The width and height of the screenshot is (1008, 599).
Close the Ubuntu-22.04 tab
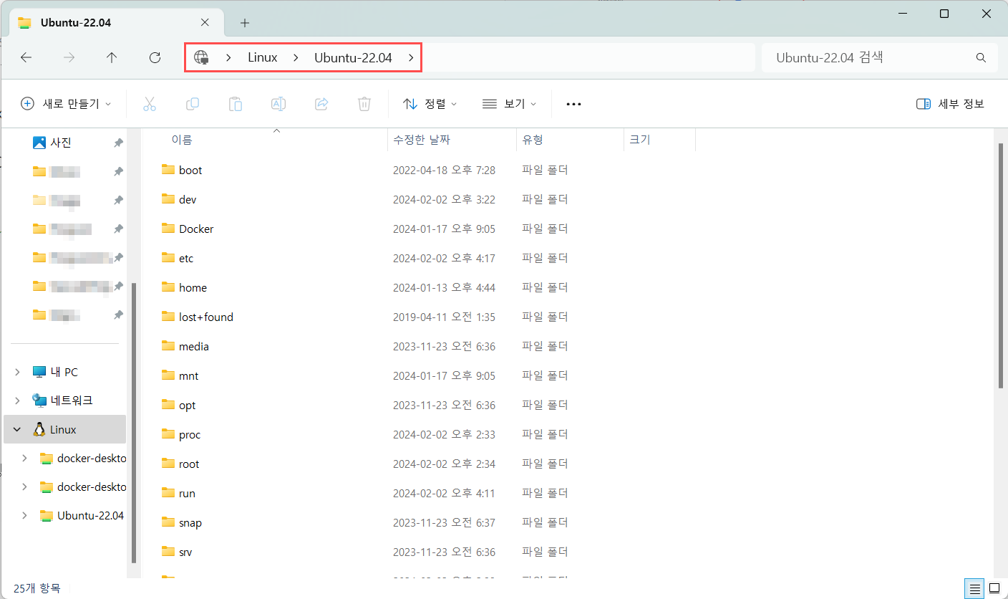pyautogui.click(x=205, y=22)
